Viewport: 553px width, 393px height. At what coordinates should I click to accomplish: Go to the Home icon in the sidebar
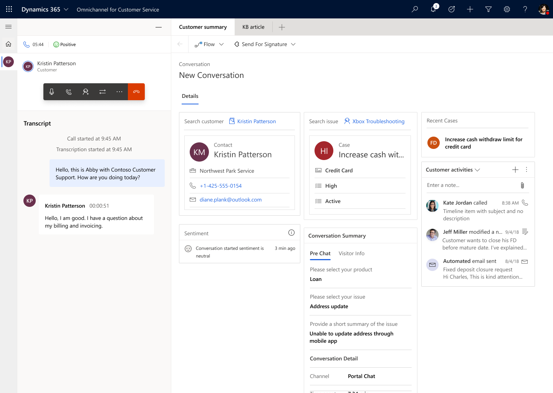point(8,44)
